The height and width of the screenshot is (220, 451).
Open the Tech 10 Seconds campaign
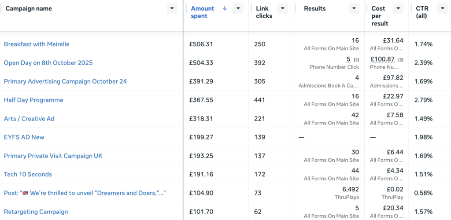(28, 174)
